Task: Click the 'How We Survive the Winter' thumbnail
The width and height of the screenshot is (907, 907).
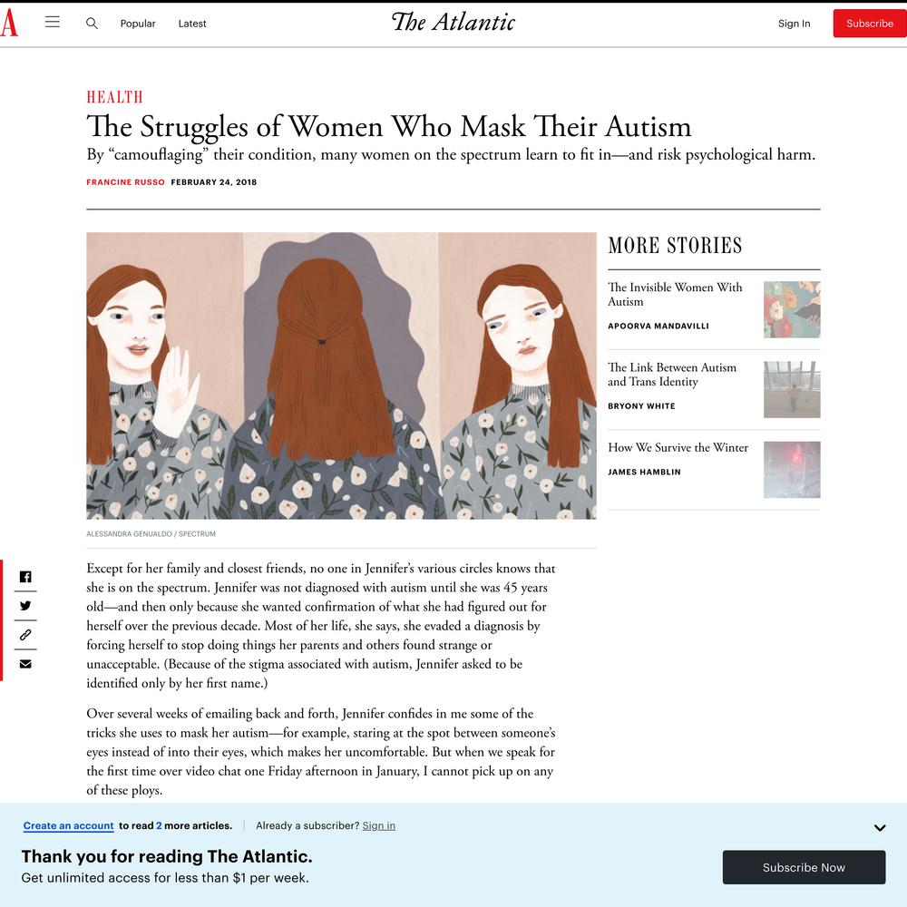Action: [792, 470]
